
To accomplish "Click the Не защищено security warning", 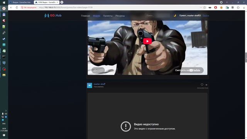I will tap(29, 7).
